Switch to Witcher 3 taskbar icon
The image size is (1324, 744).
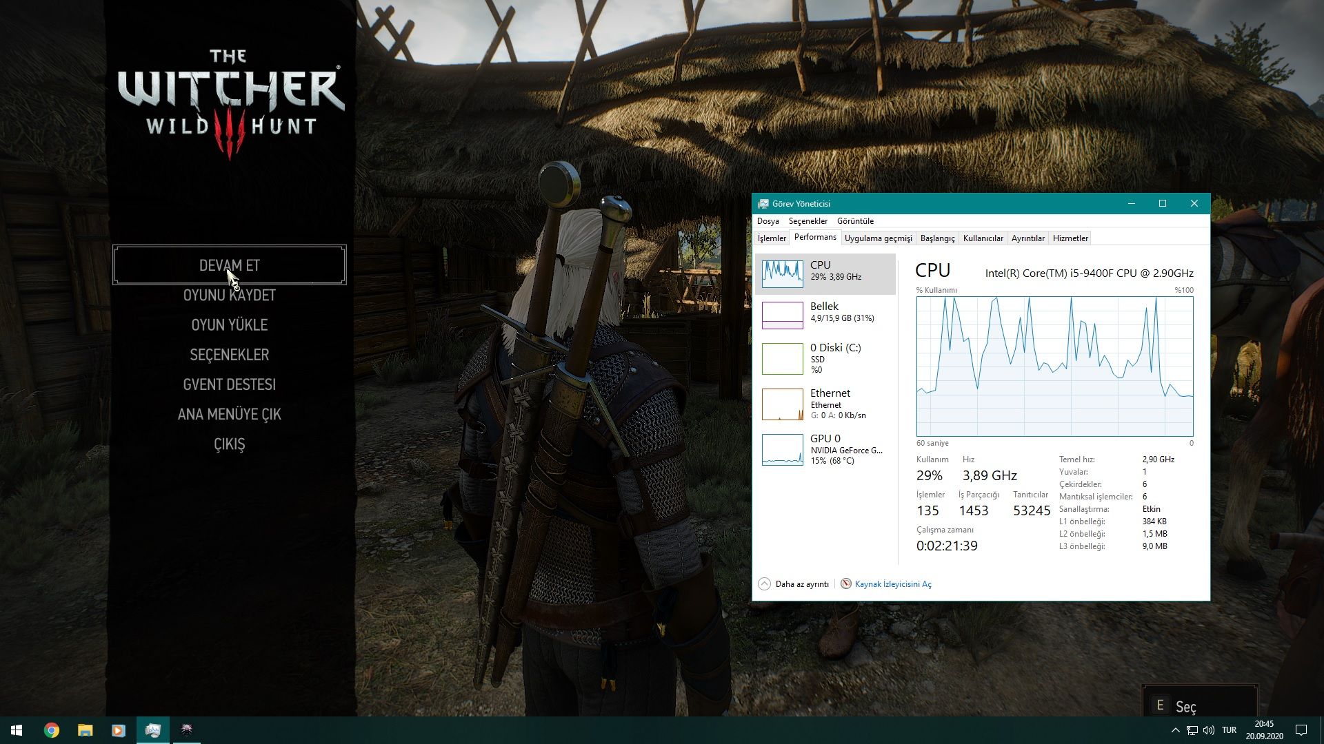(x=186, y=730)
